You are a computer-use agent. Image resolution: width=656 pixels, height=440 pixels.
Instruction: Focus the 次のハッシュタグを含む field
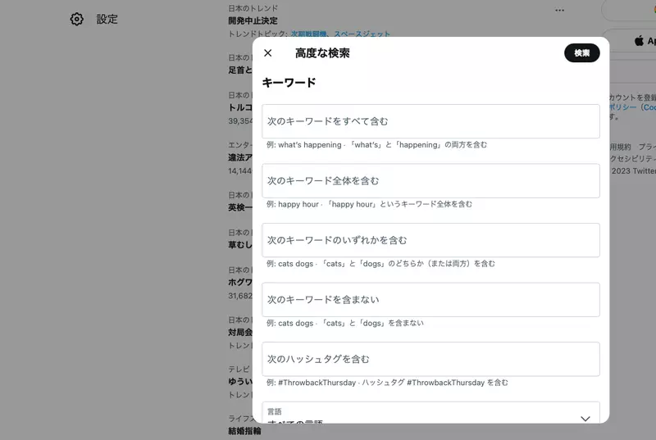pyautogui.click(x=430, y=360)
